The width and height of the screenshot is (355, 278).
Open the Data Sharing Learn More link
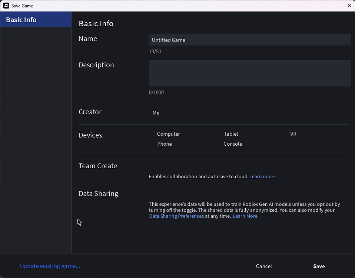pyautogui.click(x=245, y=216)
